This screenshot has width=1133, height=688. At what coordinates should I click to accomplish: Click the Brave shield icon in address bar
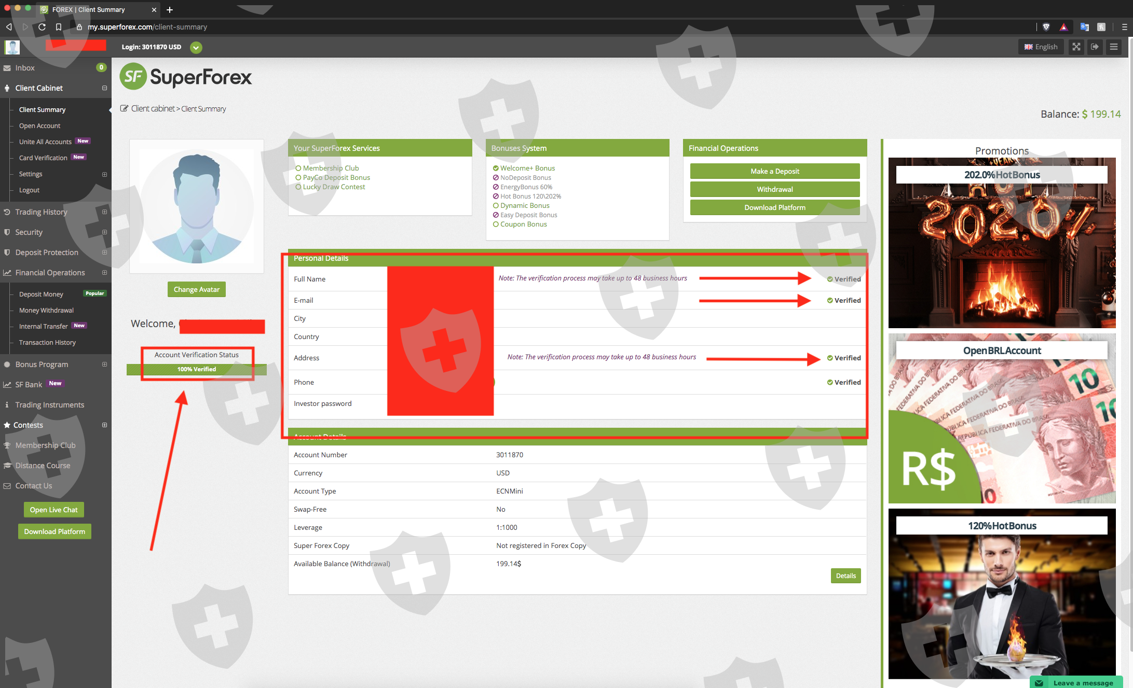(1046, 27)
